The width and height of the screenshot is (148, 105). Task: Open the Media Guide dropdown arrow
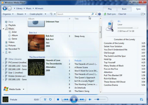(x=23, y=89)
